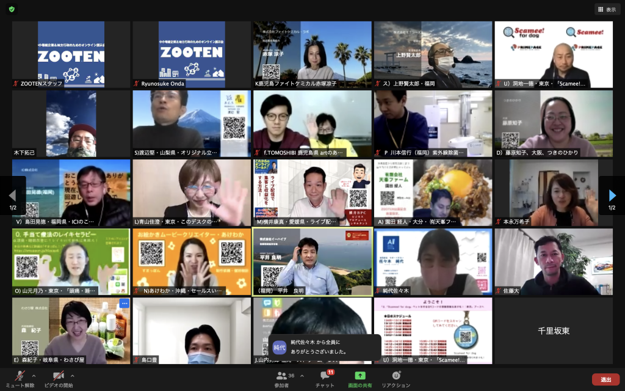The height and width of the screenshot is (391, 625).
Task: Open the chat panel
Action: tap(325, 379)
